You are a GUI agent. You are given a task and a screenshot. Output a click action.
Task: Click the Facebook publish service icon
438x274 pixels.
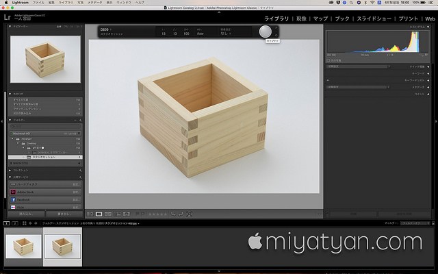pyautogui.click(x=13, y=199)
